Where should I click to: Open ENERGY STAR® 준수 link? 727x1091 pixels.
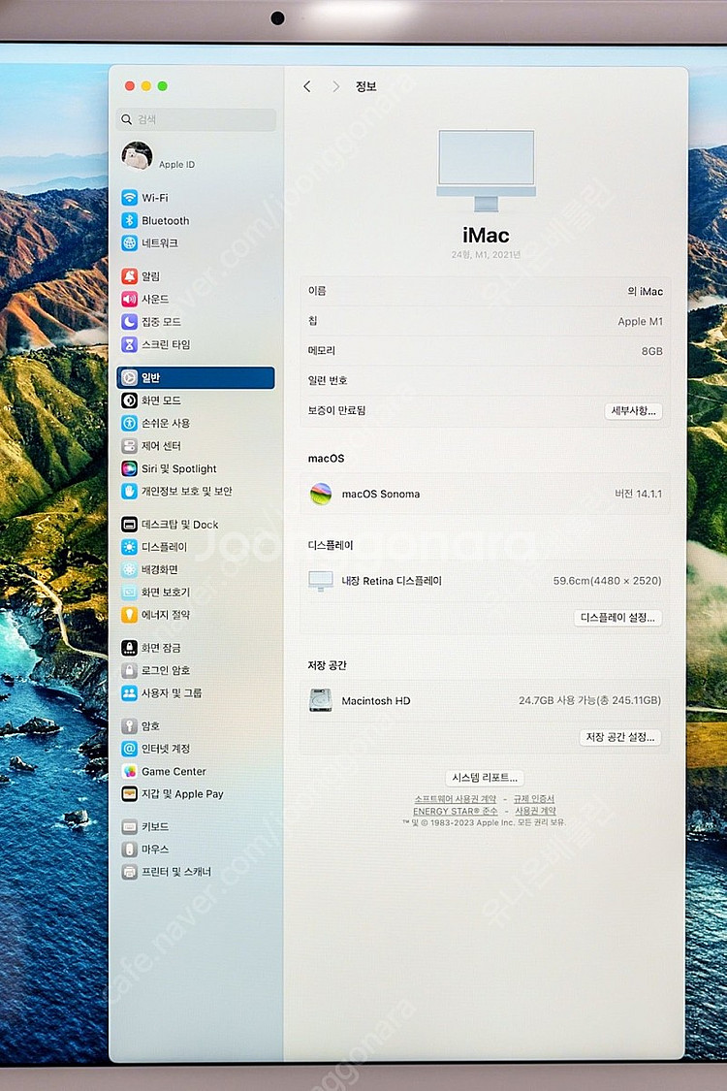(455, 812)
